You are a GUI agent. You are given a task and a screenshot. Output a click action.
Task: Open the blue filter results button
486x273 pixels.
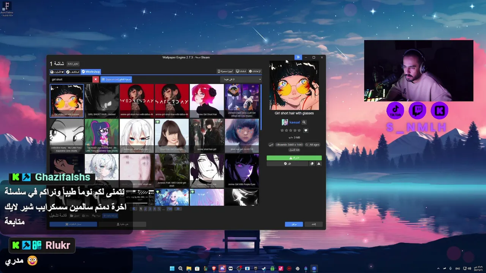(x=116, y=79)
